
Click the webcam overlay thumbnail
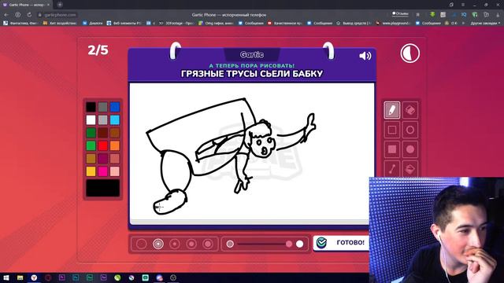436,230
